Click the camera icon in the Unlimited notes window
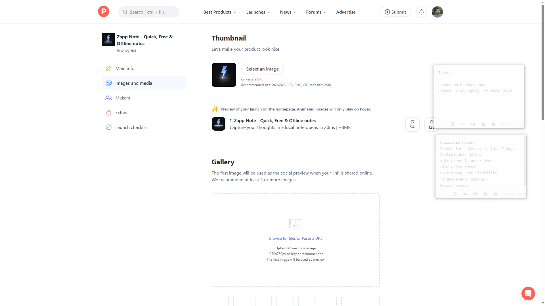The height and width of the screenshot is (306, 545). coord(496,194)
